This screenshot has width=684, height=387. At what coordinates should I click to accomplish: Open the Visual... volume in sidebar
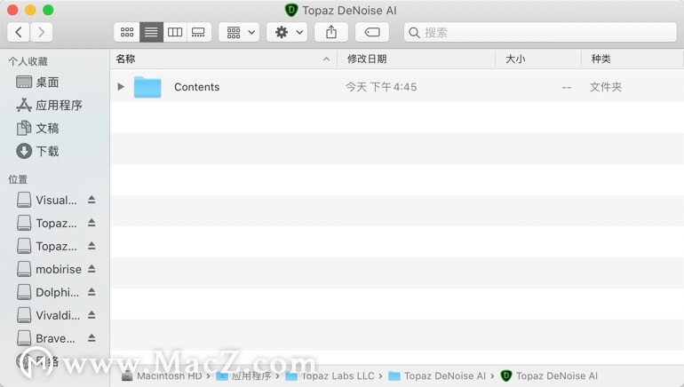47,200
